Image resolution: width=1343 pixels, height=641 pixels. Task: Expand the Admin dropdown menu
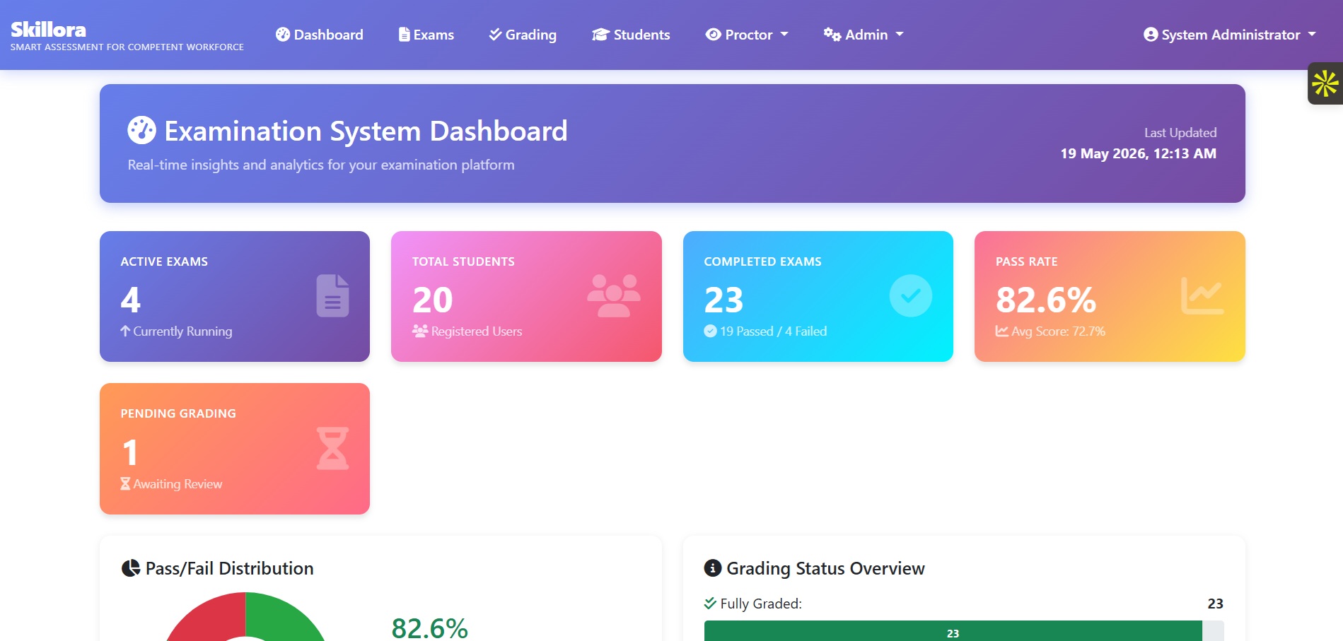click(x=864, y=35)
